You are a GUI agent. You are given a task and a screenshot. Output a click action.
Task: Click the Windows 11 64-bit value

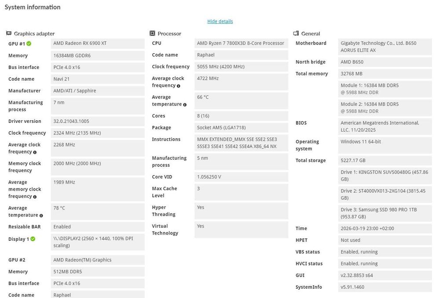point(385,145)
